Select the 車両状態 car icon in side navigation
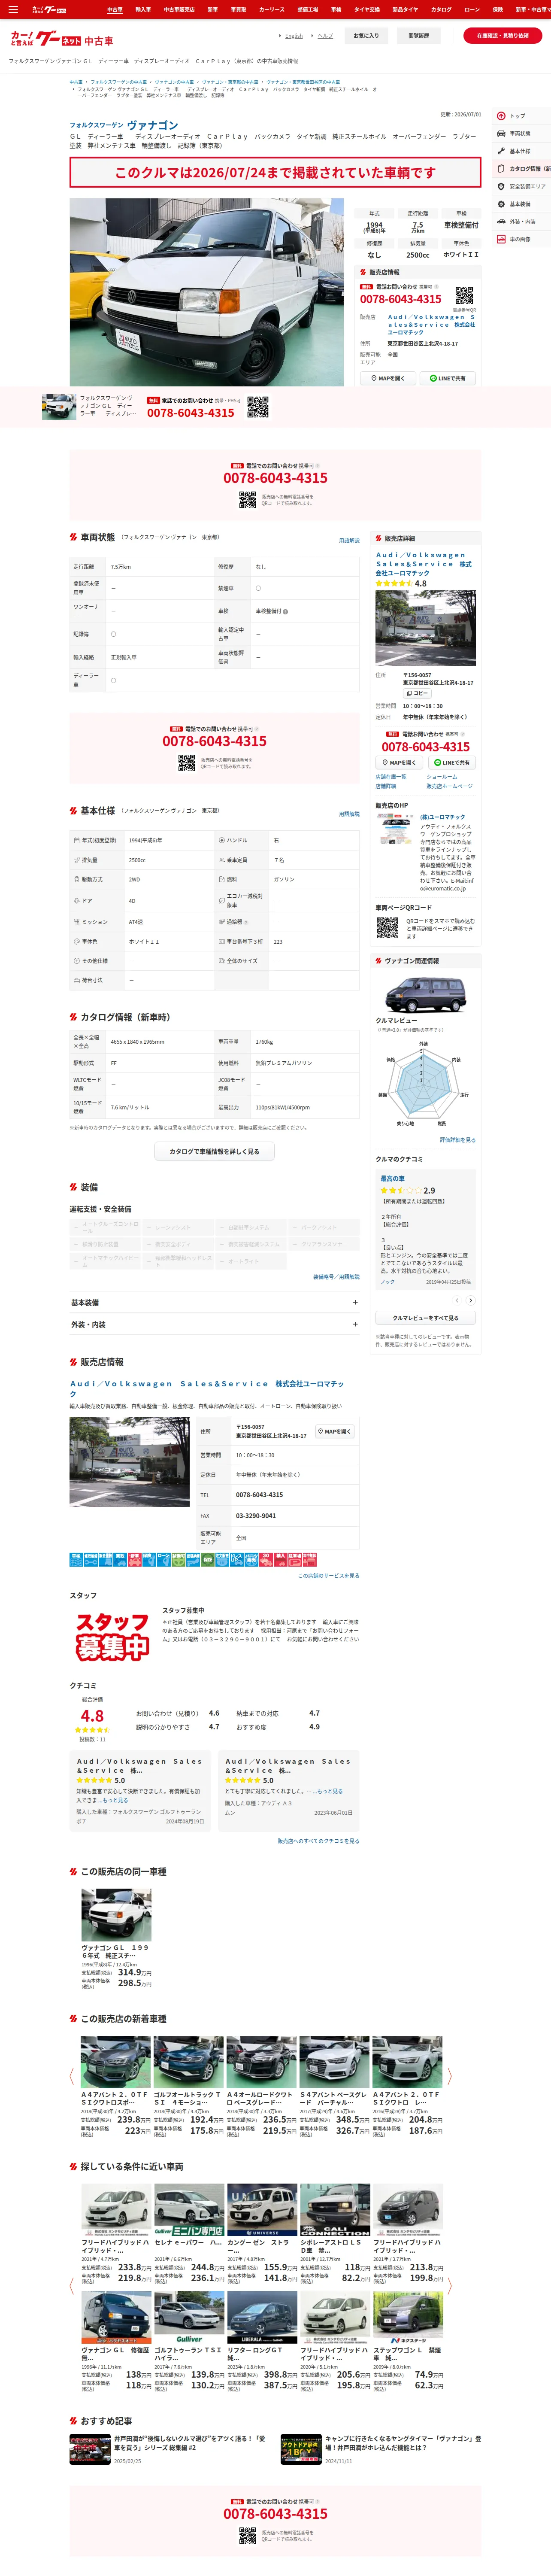This screenshot has height=2576, width=551. pyautogui.click(x=501, y=133)
